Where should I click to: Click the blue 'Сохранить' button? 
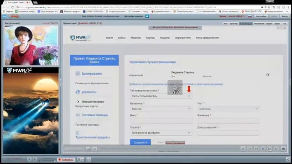pos(141,142)
